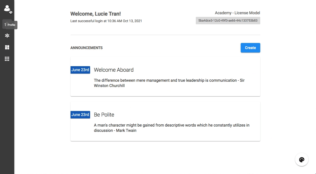Click the Academy - License Model label

coord(238,13)
